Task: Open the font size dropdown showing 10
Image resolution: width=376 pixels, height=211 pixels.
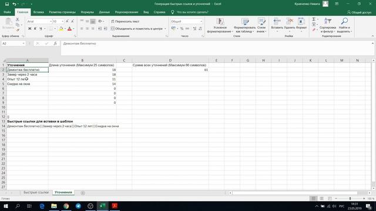Action: point(63,22)
